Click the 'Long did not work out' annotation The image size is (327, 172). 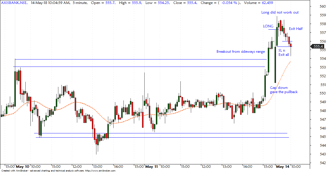click(280, 12)
